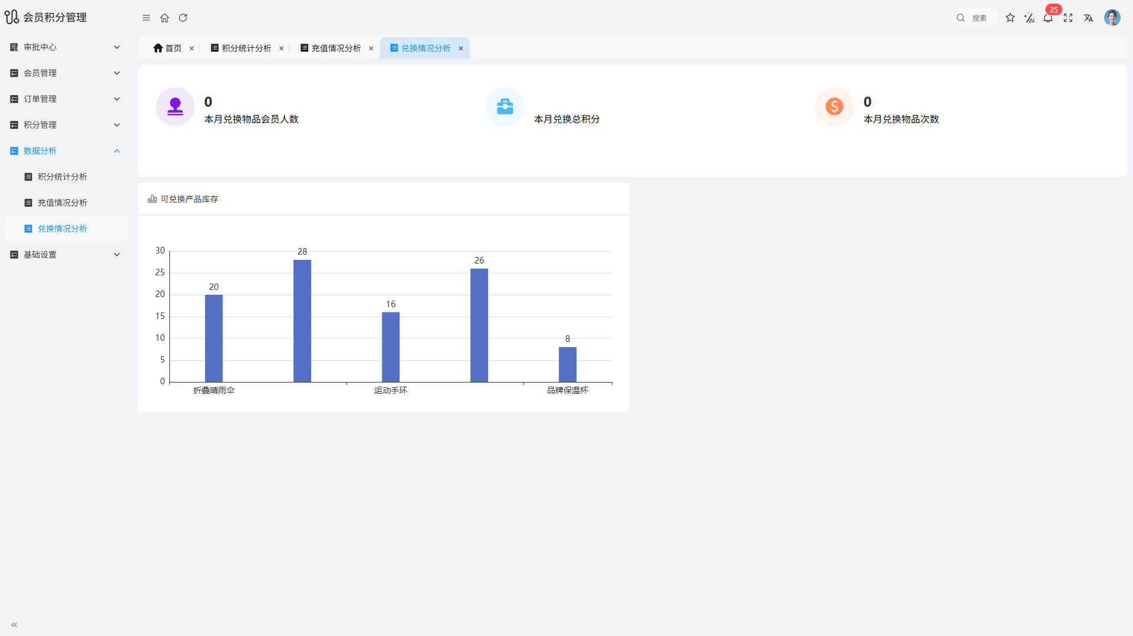Click the bar labeled 28 in the chart
Viewport: 1133px width, 636px height.
pos(302,321)
